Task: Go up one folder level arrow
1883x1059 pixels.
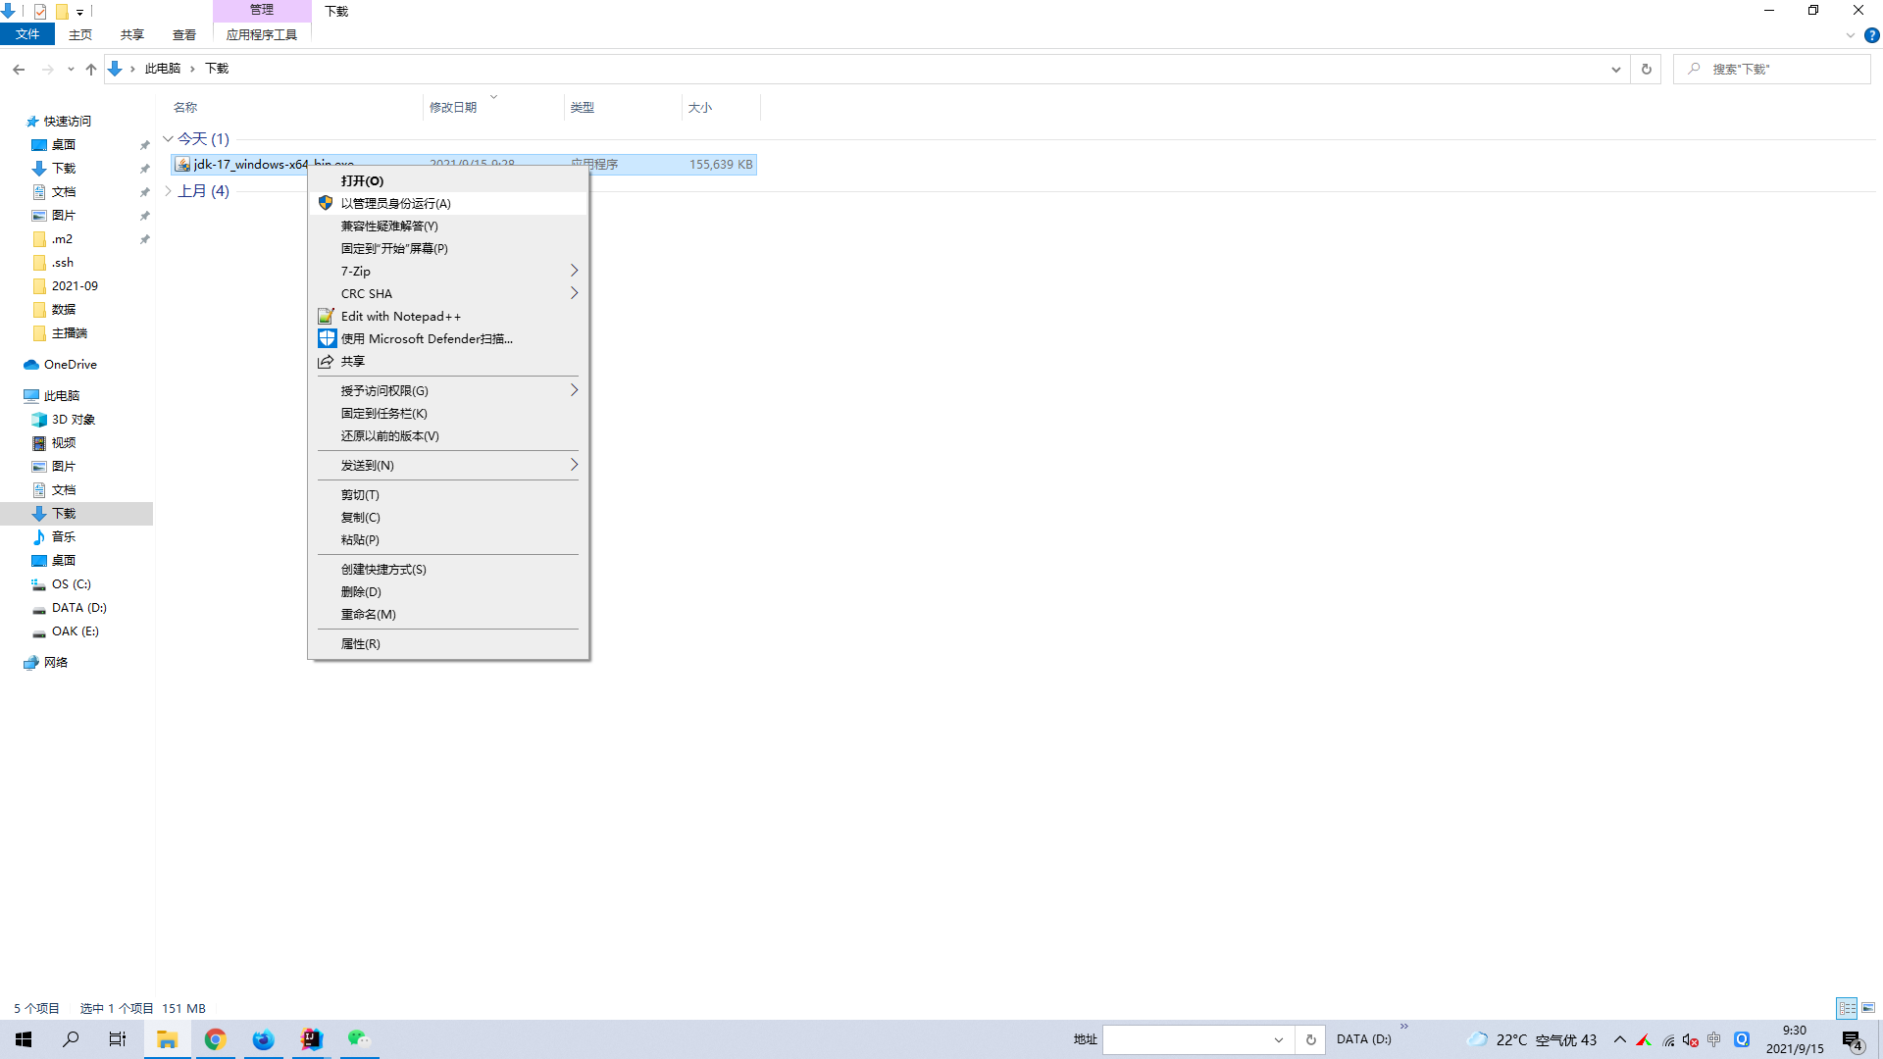Action: click(91, 69)
